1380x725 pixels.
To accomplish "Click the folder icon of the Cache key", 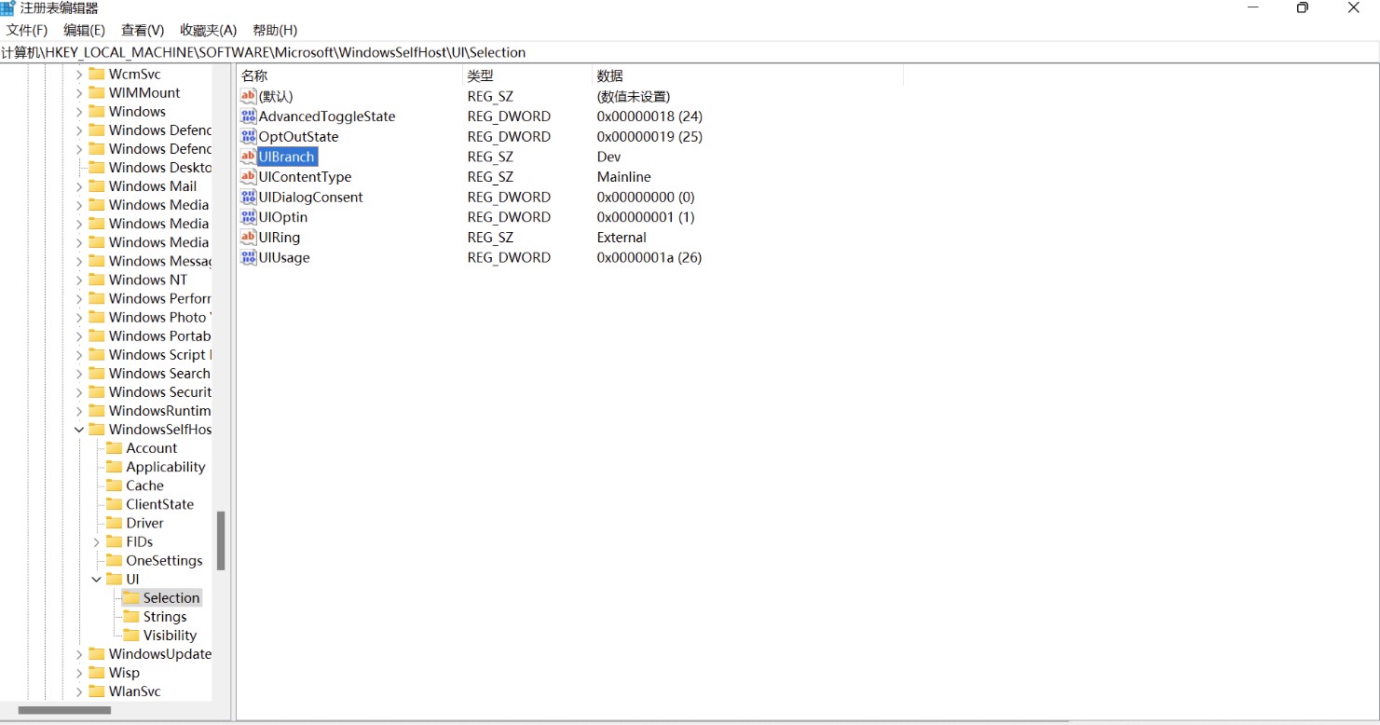I will click(x=114, y=486).
